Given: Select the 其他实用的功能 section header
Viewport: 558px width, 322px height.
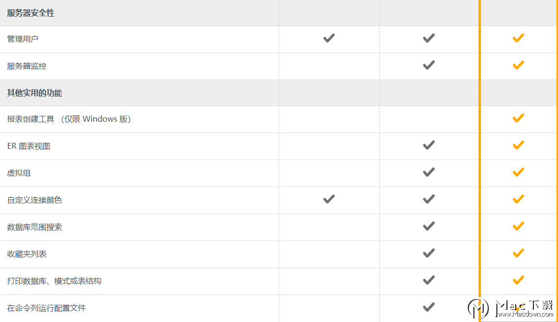Looking at the screenshot, I should [34, 93].
